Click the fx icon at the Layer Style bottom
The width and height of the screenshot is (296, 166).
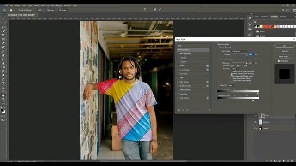click(179, 110)
